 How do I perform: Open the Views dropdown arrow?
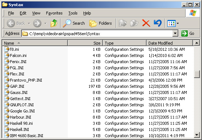(x=178, y=23)
